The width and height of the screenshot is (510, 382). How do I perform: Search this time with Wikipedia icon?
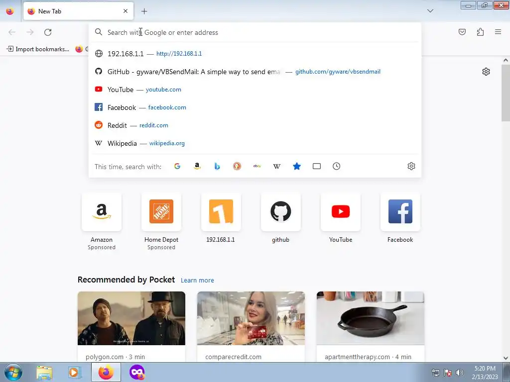click(x=277, y=166)
